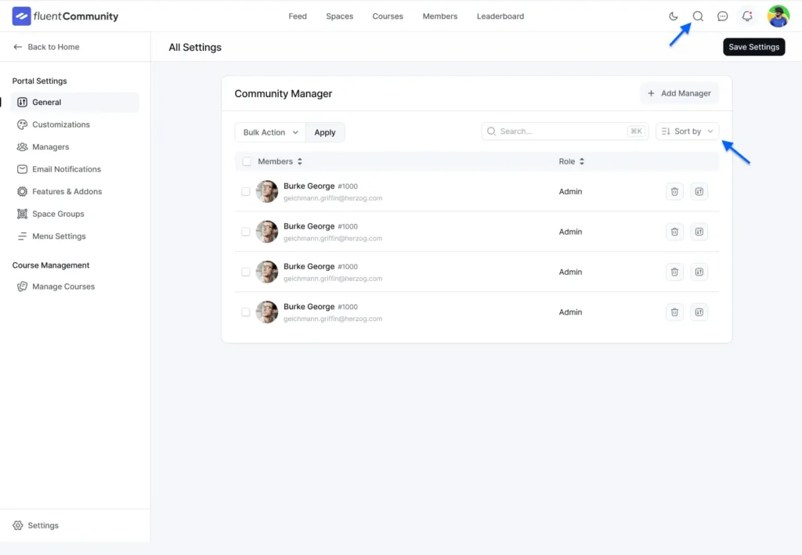Click the fourth row's Burke George avatar
This screenshot has width=802, height=555.
(x=266, y=312)
